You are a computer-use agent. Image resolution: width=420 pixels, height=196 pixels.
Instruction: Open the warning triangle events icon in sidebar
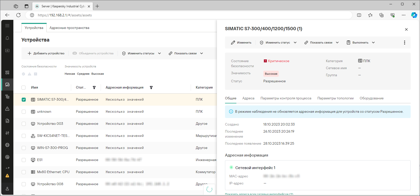tap(7, 109)
